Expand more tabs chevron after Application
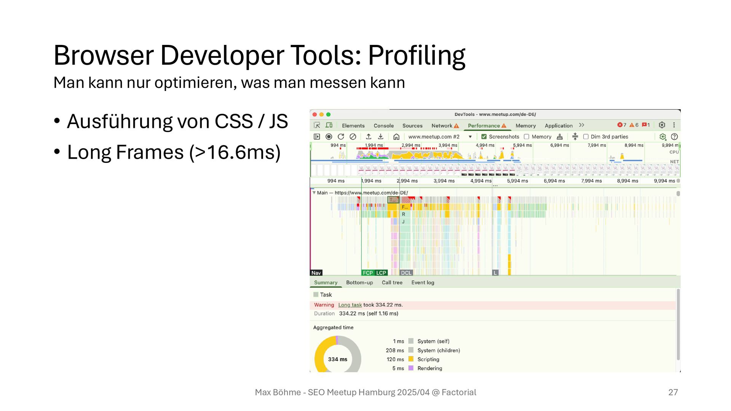731x411 pixels. 581,125
